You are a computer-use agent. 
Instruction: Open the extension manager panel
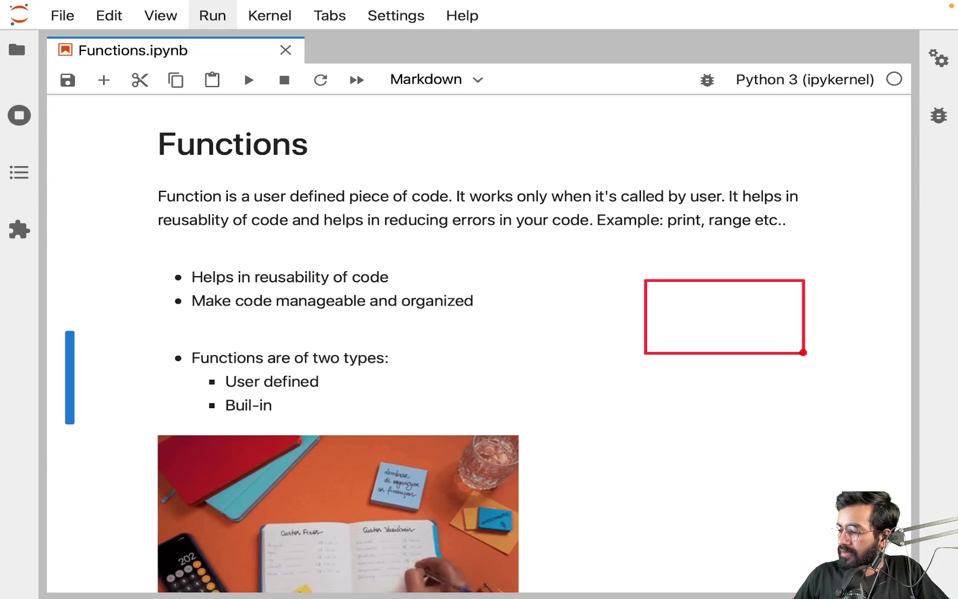click(19, 230)
